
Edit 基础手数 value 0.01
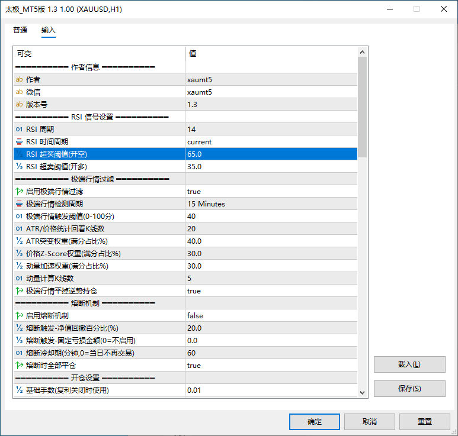point(271,390)
